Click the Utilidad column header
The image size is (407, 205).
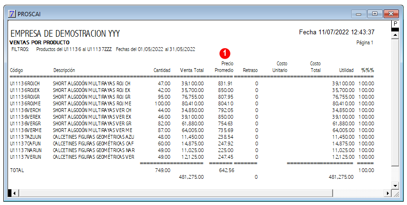click(346, 71)
